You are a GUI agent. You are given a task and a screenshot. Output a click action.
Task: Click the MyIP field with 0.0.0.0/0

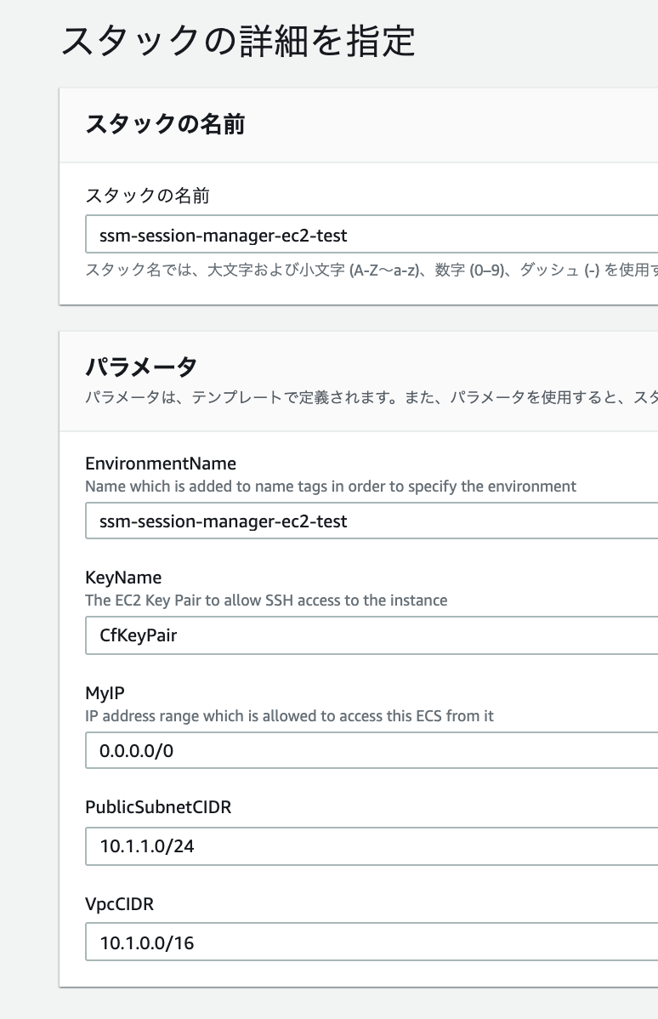pos(372,750)
